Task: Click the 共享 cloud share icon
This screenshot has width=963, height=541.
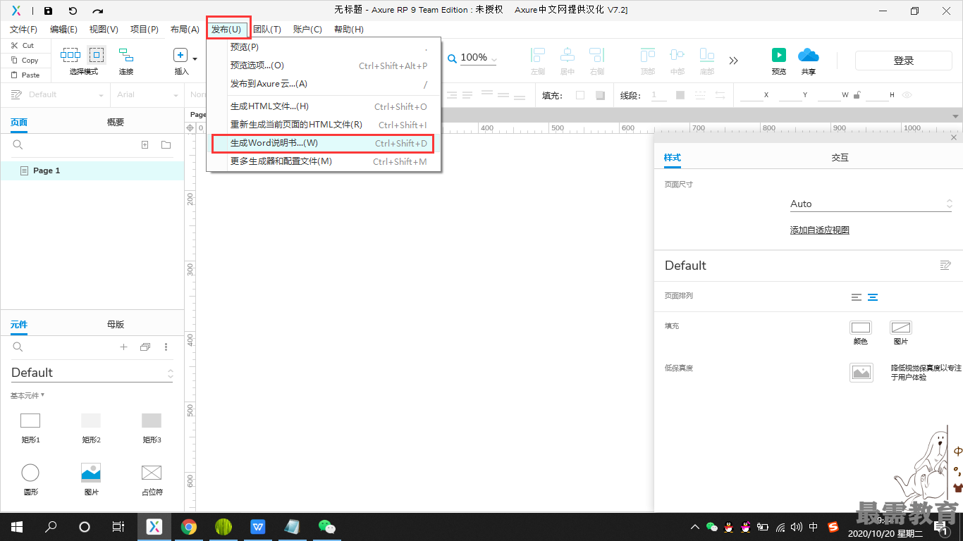Action: pyautogui.click(x=808, y=55)
